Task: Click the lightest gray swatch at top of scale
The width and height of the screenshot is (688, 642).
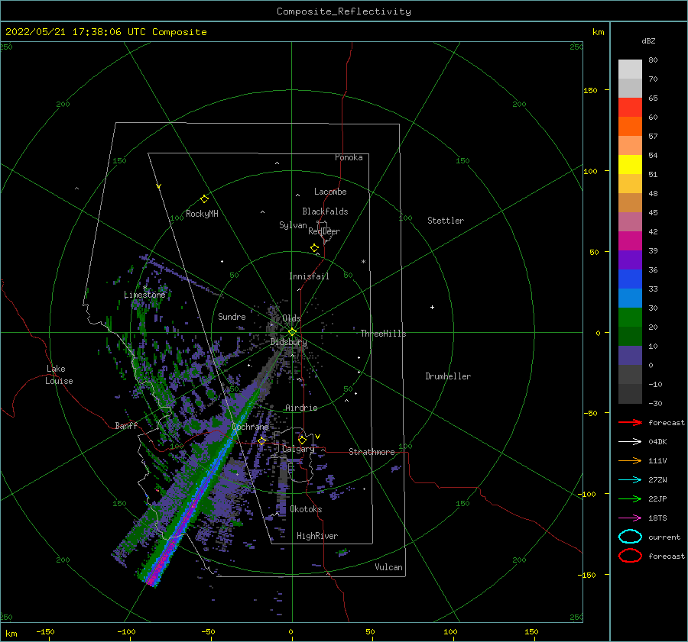Action: [x=630, y=69]
